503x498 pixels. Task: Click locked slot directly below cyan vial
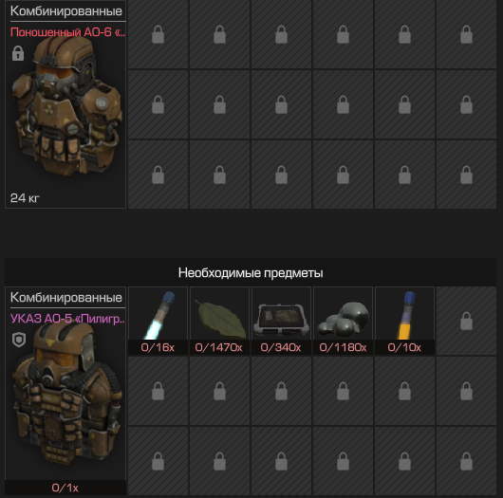coord(158,391)
